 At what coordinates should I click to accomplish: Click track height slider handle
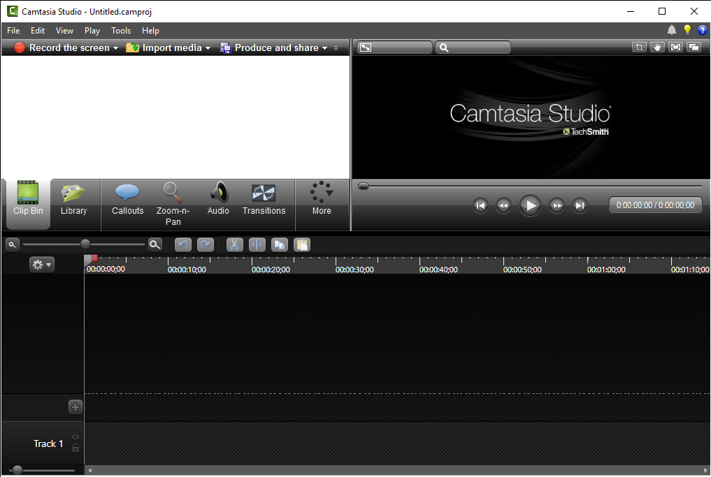click(17, 470)
